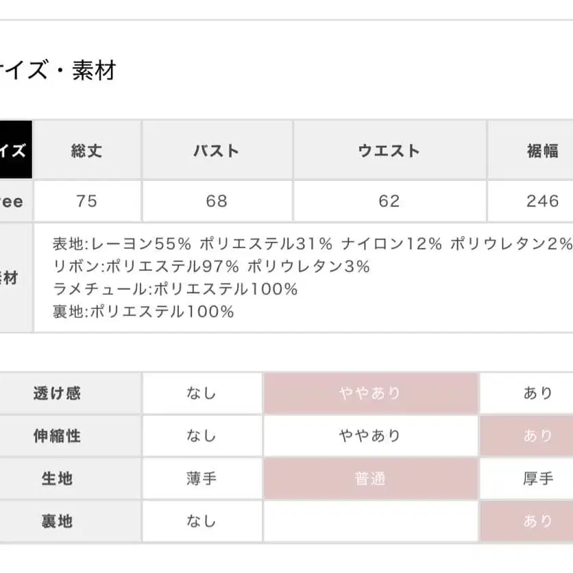This screenshot has height=573, width=573.
Task: Click the サイズ・素材 section heading
Action: click(58, 71)
